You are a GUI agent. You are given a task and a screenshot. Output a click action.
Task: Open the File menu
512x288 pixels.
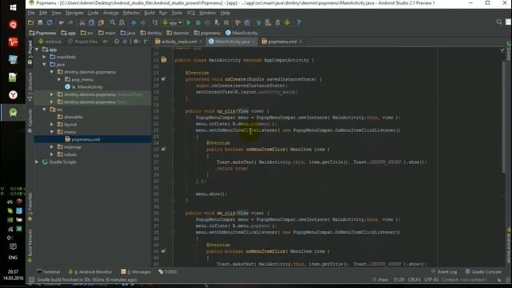click(31, 13)
